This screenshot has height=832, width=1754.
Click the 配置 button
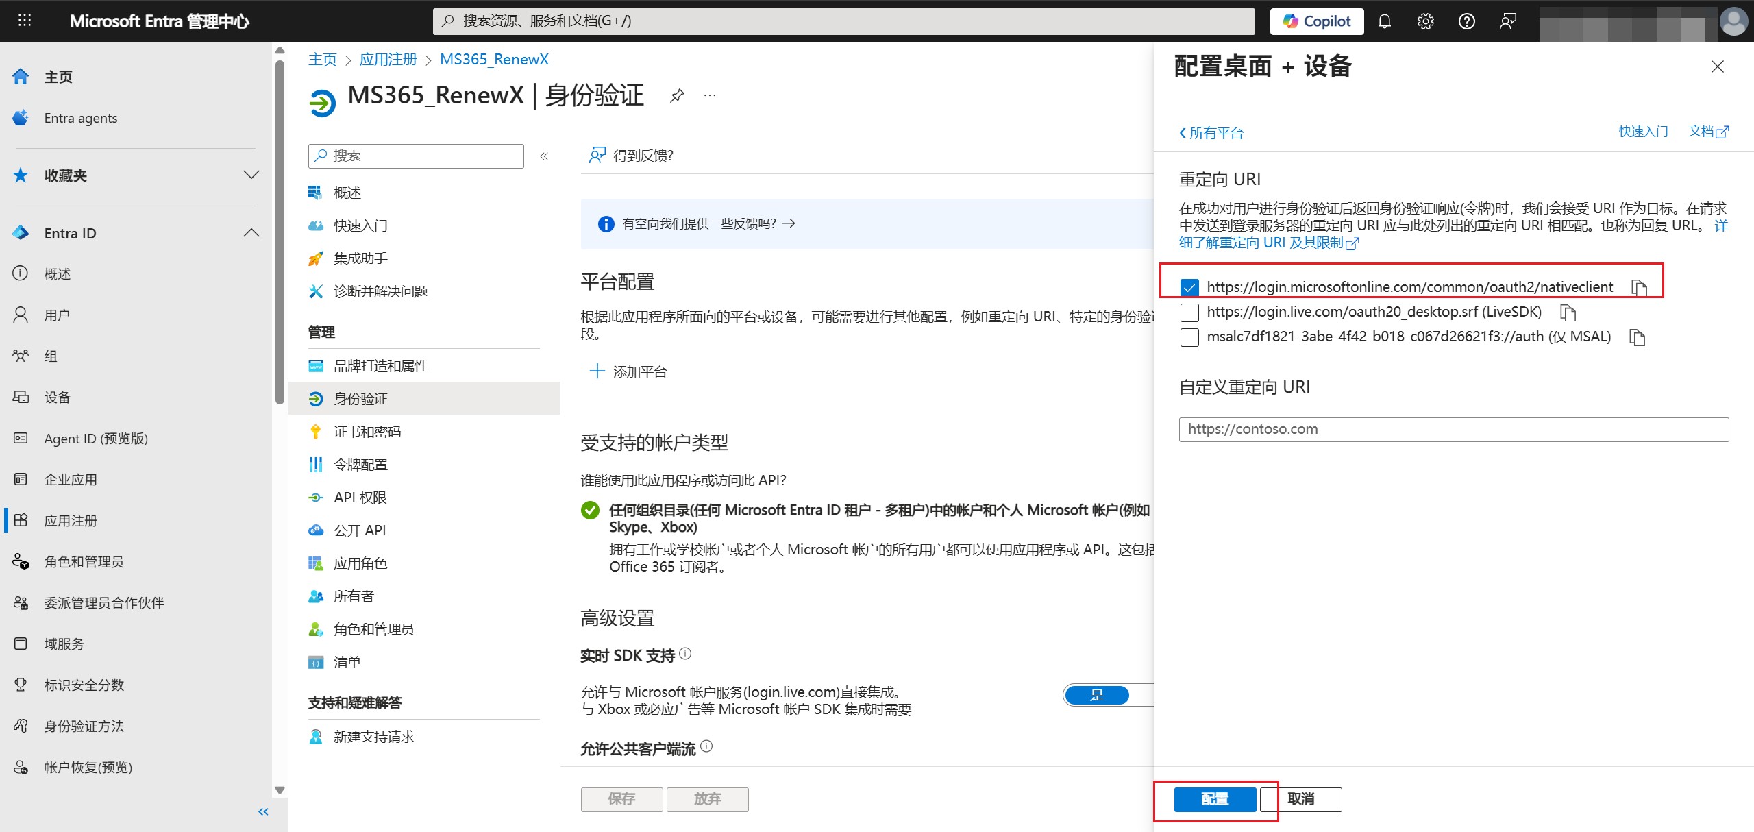[1215, 799]
